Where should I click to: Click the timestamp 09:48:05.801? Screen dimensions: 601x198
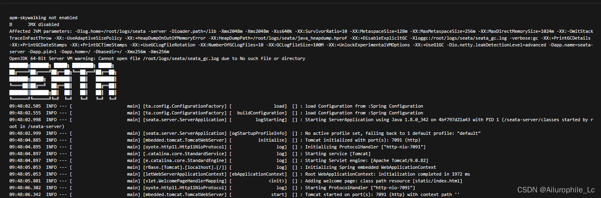click(x=25, y=181)
